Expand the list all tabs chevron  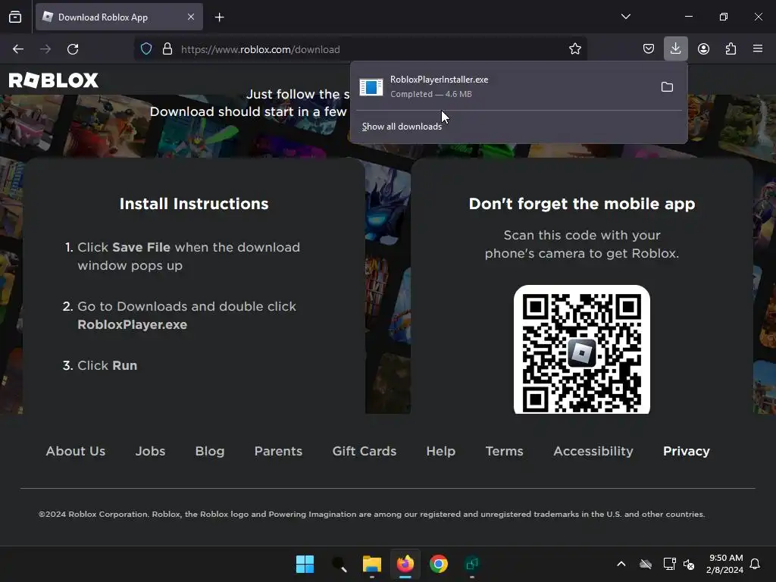click(625, 17)
